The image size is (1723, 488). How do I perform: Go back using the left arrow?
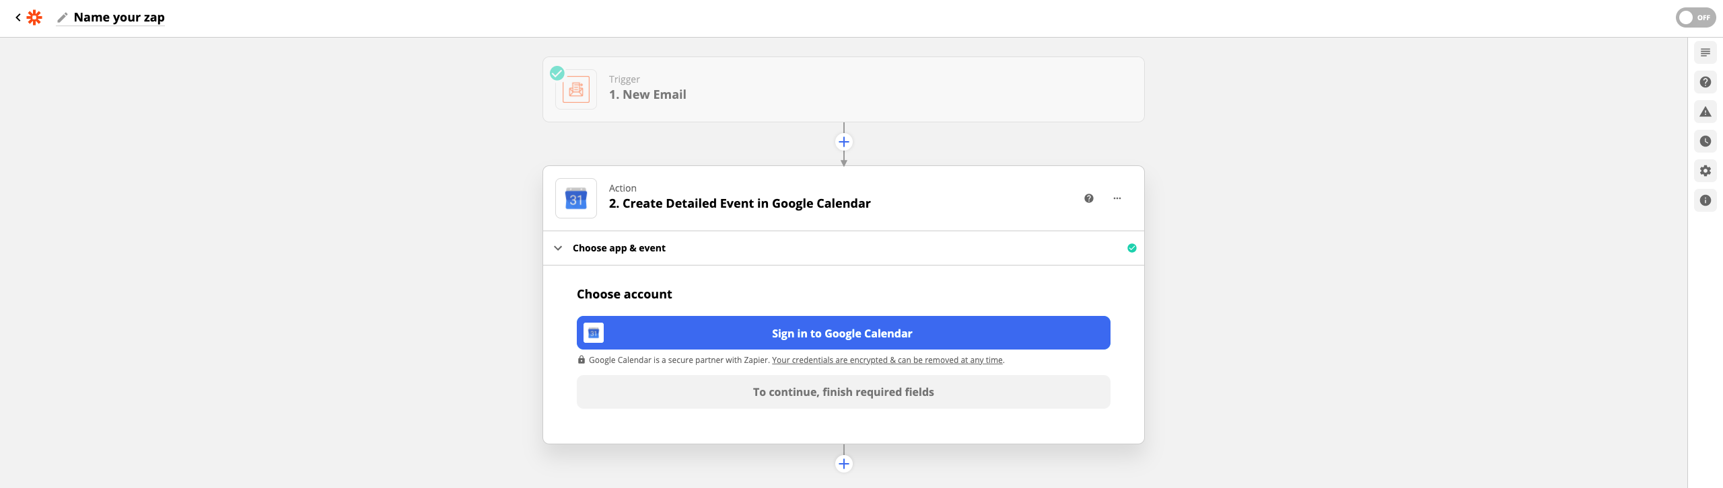[x=18, y=17]
